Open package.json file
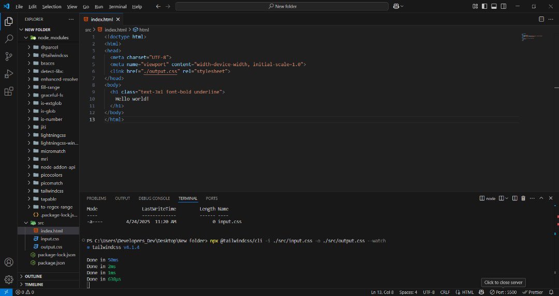Viewport: 559px width, 296px height. click(51, 263)
